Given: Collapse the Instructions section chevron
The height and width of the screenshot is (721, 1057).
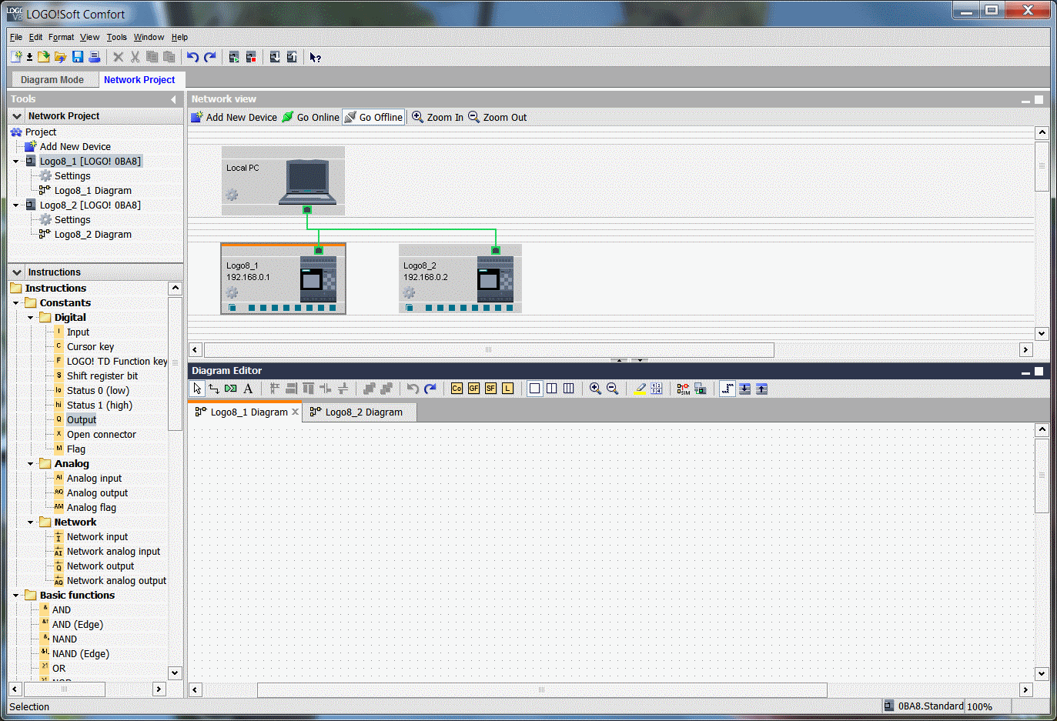Looking at the screenshot, I should coord(17,272).
